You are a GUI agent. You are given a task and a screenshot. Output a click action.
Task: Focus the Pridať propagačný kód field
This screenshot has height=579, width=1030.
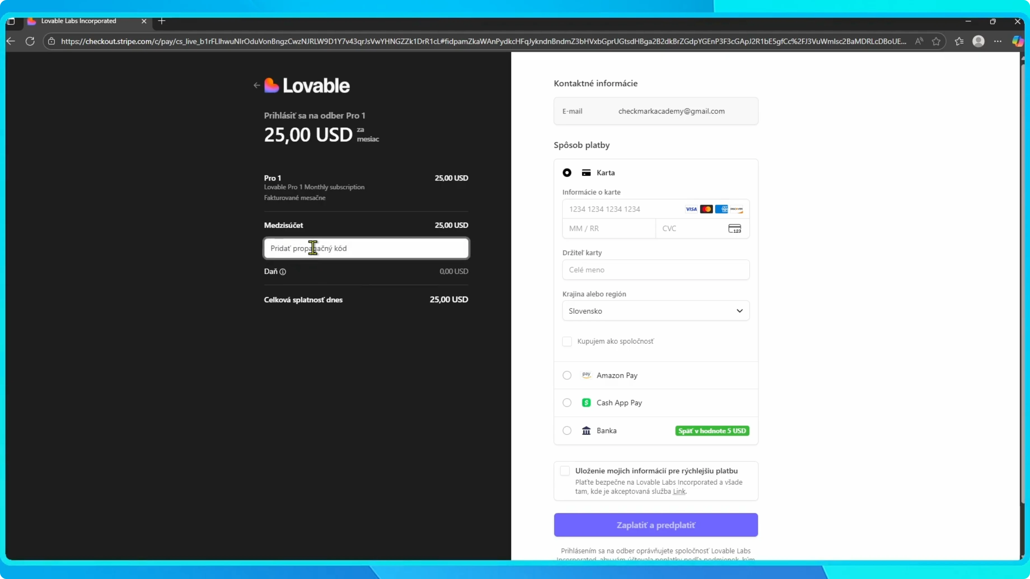[x=366, y=249]
